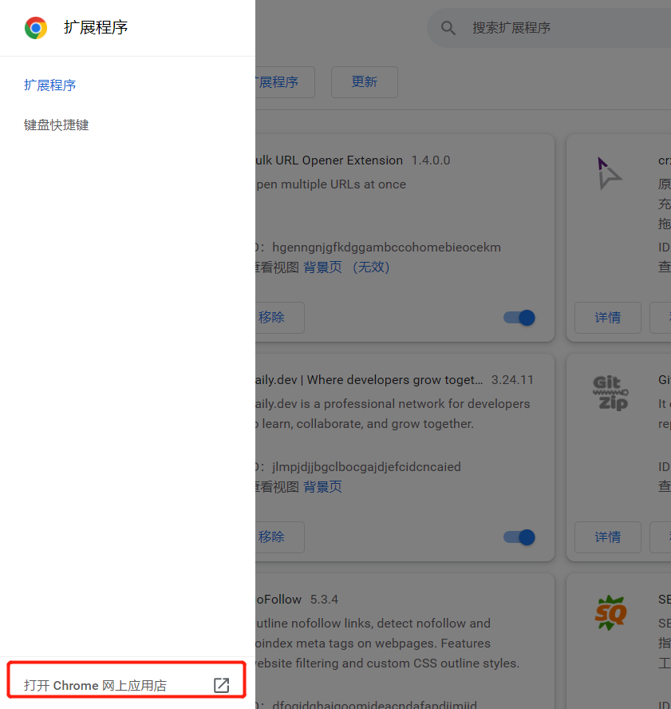This screenshot has height=709, width=671.
Task: Click ID text jlmpjdjjbgclbocgajdjefcidcncaied
Action: click(x=366, y=466)
